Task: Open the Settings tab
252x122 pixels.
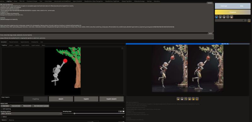Action: click(x=149, y=1)
